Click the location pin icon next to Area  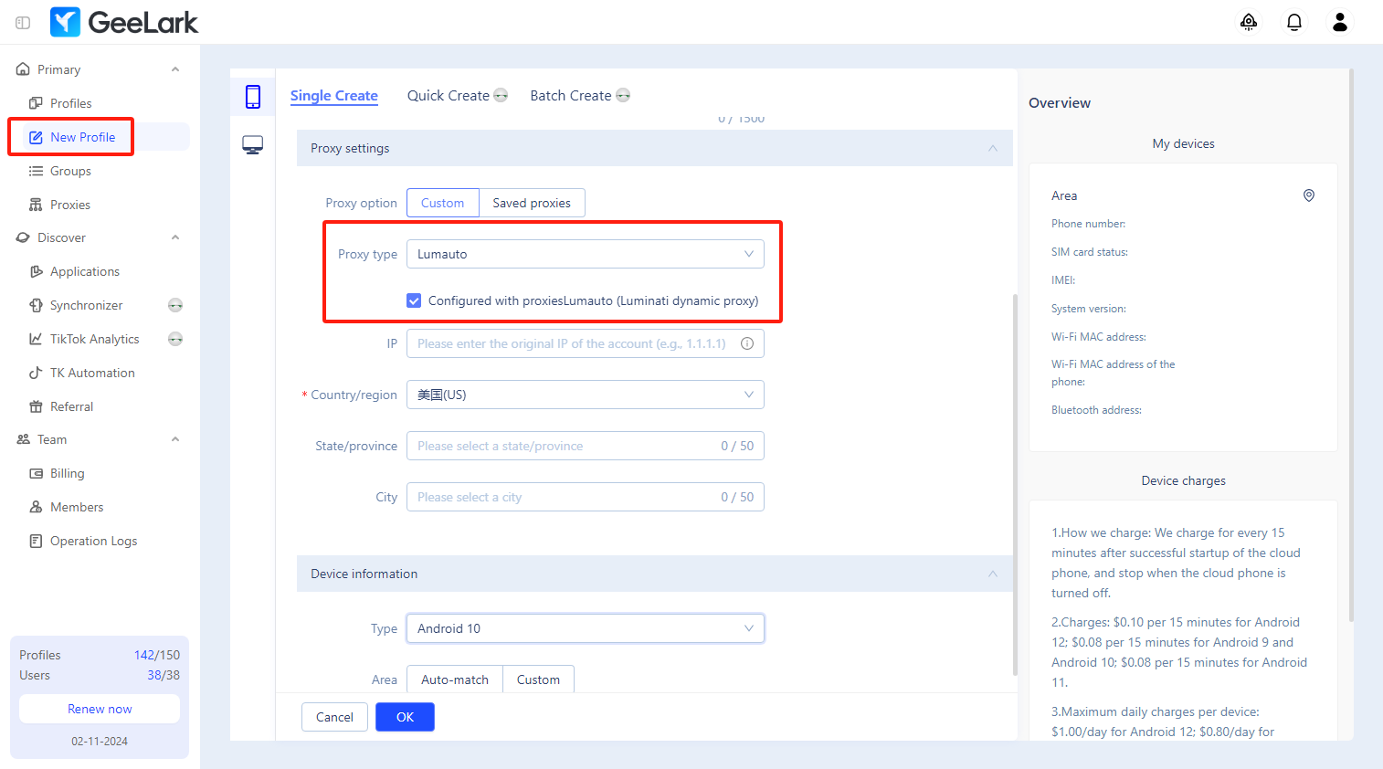pos(1308,195)
